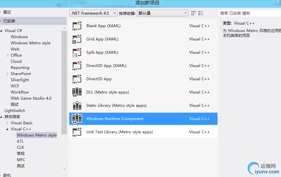This screenshot has width=281, height=177.
Task: Click the tree scrollbar up arrow
Action: (64, 28)
